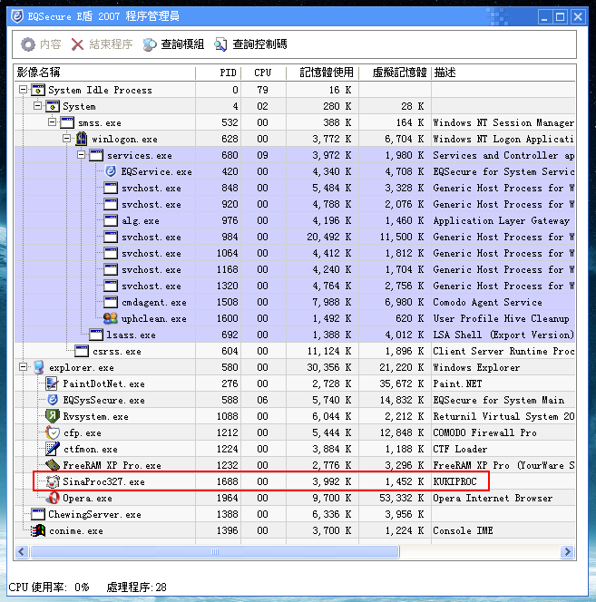
Task: Select the Rvsystem.exe process icon
Action: click(53, 416)
